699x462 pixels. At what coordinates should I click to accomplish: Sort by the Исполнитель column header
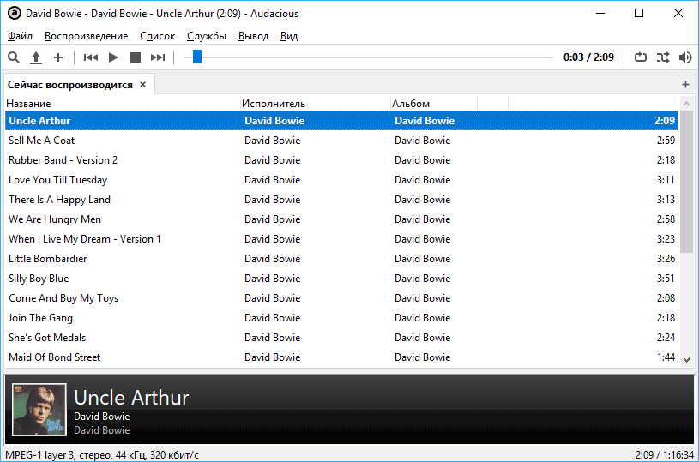(x=316, y=104)
